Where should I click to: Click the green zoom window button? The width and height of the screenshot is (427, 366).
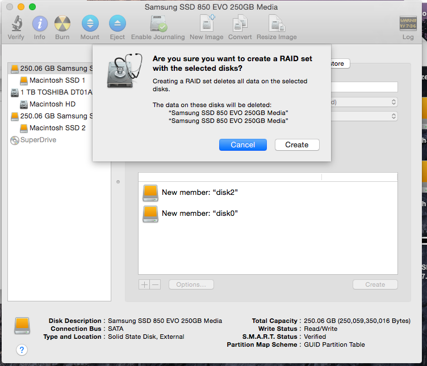(32, 7)
